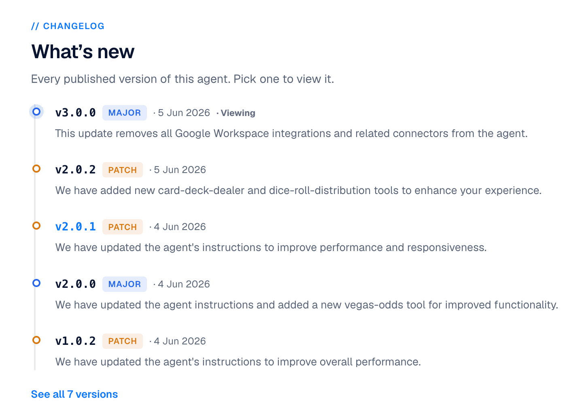582x418 pixels.
Task: Click the PATCH badge beside v1.0.2
Action: point(123,341)
